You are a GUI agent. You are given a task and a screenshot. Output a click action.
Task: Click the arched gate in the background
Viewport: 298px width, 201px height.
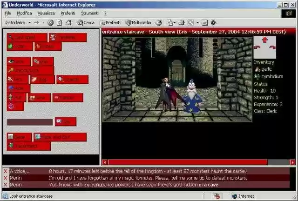(x=177, y=71)
